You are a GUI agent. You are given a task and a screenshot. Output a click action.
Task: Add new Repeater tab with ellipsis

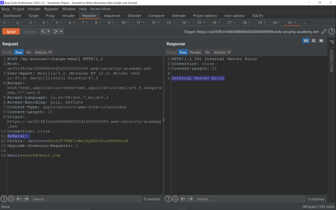point(304,22)
